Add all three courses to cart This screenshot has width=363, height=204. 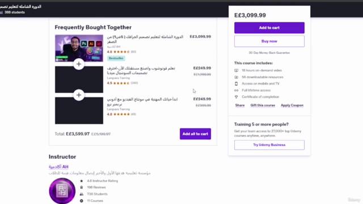tap(195, 134)
